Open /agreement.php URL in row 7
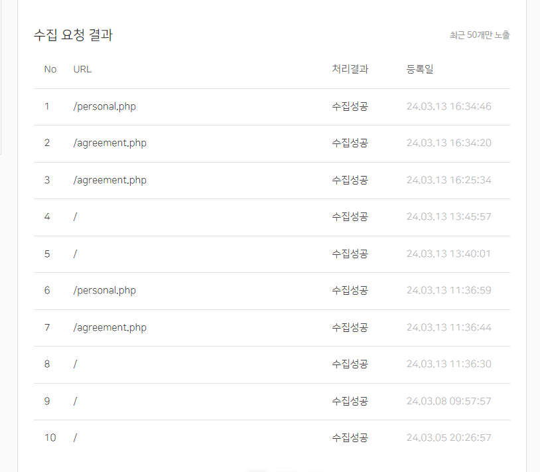 click(x=109, y=327)
